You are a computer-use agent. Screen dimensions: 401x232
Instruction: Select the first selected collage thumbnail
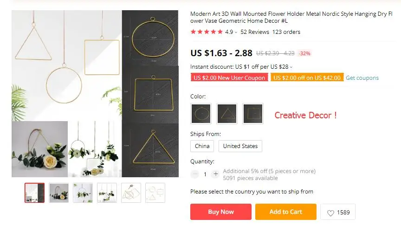pyautogui.click(x=34, y=193)
